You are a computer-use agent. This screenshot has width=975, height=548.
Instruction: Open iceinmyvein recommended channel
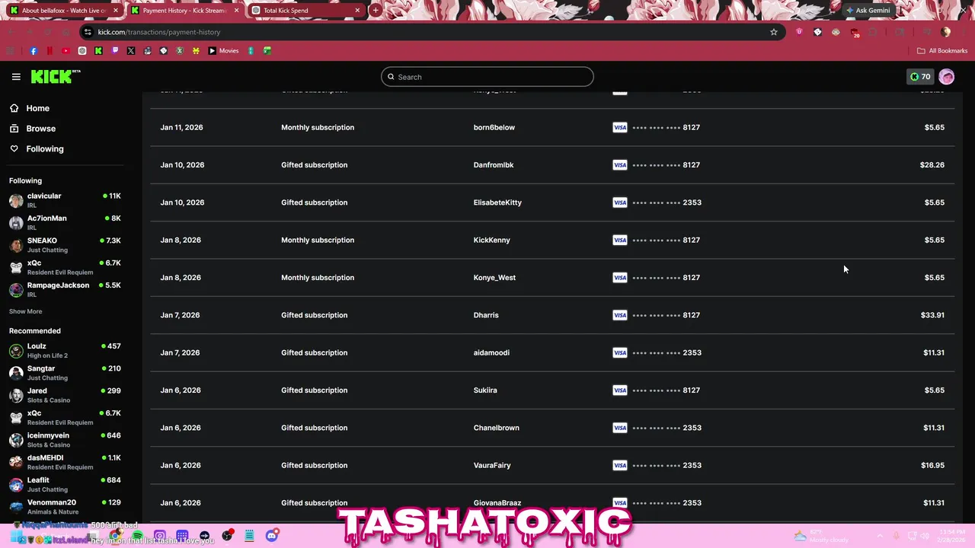coord(65,439)
